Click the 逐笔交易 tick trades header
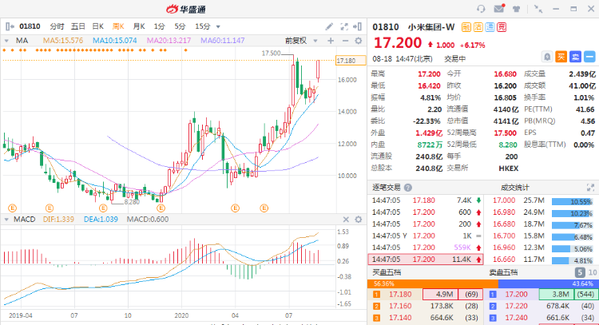 389,187
